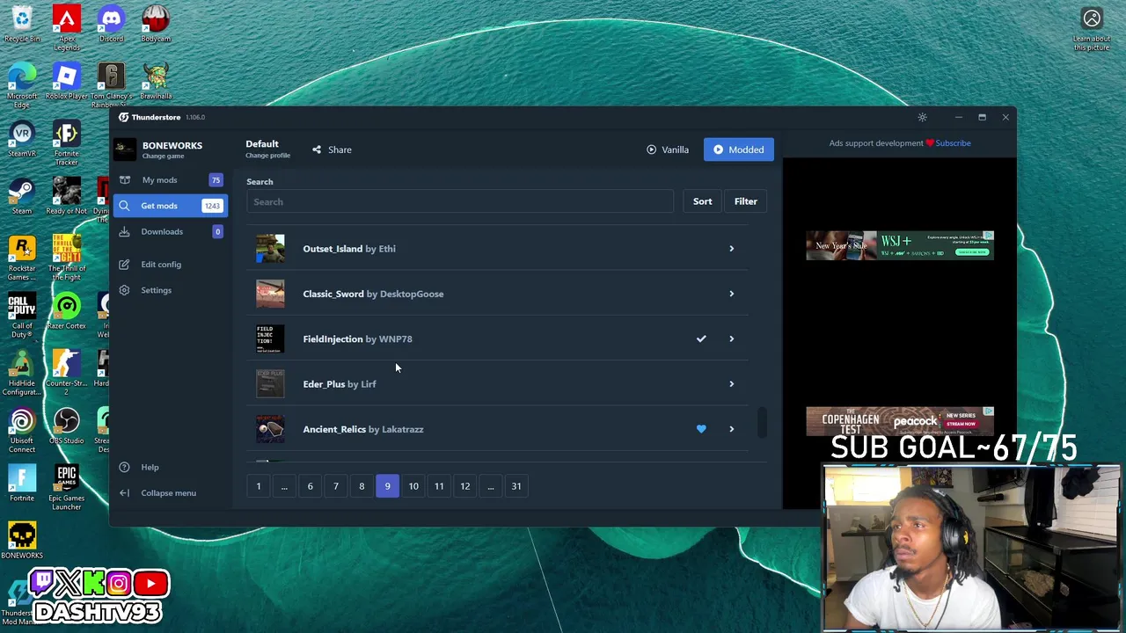Open Edit config page
Viewport: 1126px width, 633px height.
click(x=161, y=264)
